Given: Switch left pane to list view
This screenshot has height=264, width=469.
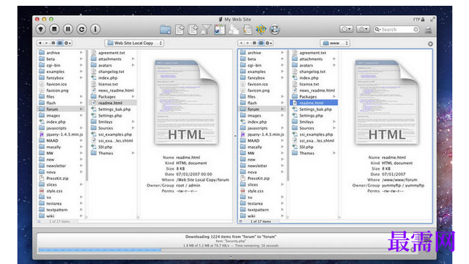Looking at the screenshot, I should click(53, 43).
